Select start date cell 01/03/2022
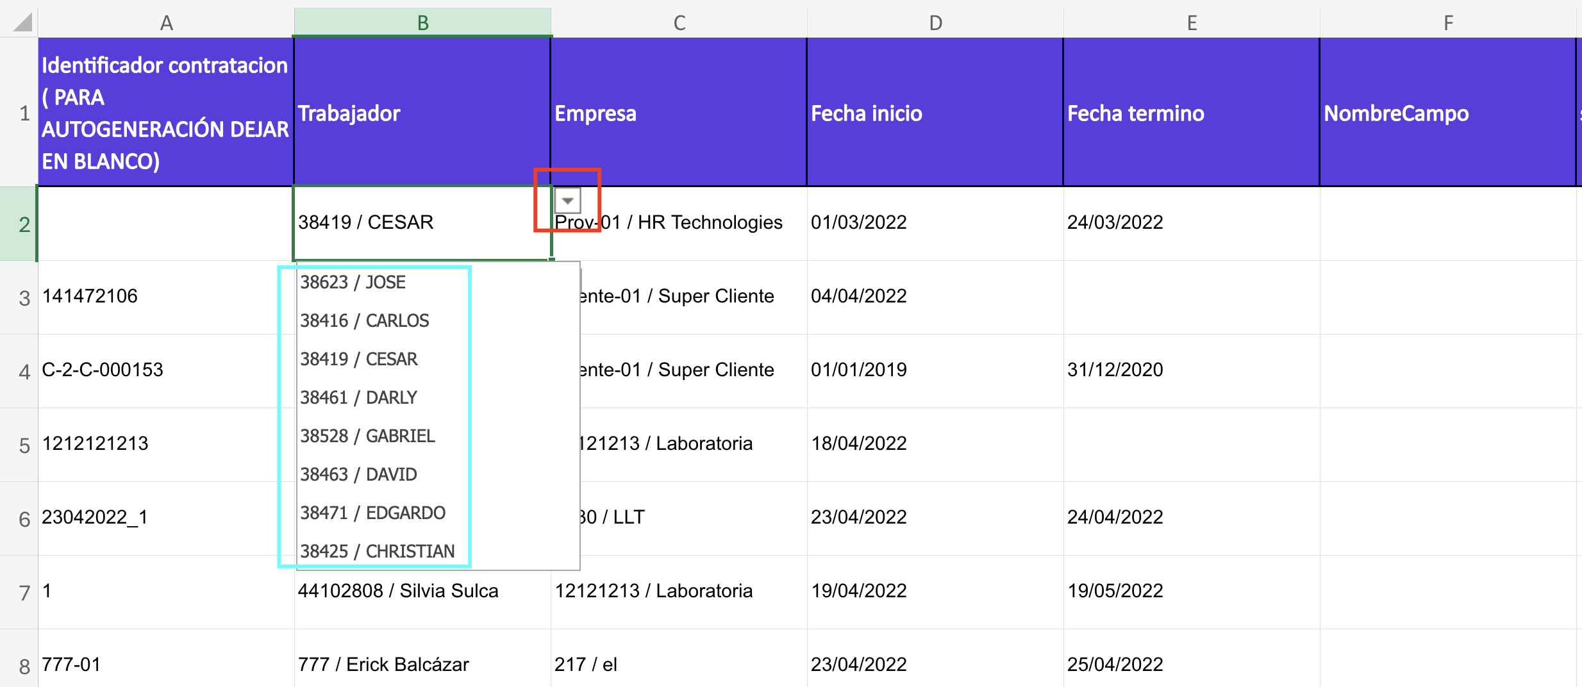Viewport: 1582px width, 687px height. point(935,224)
